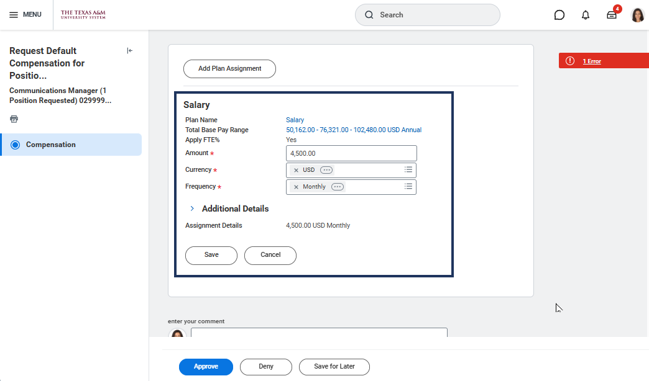
Task: Remove the USD currency selection
Action: [x=296, y=170]
